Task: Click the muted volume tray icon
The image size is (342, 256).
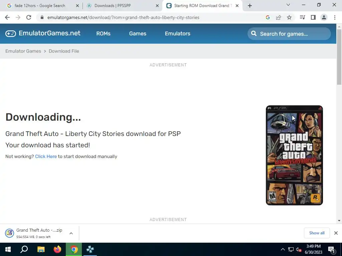Action: tap(299, 249)
